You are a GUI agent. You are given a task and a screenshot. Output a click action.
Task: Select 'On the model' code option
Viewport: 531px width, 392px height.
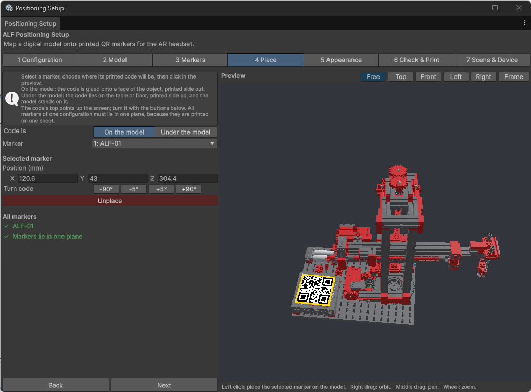(x=124, y=132)
